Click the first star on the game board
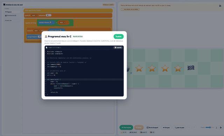 139,68
